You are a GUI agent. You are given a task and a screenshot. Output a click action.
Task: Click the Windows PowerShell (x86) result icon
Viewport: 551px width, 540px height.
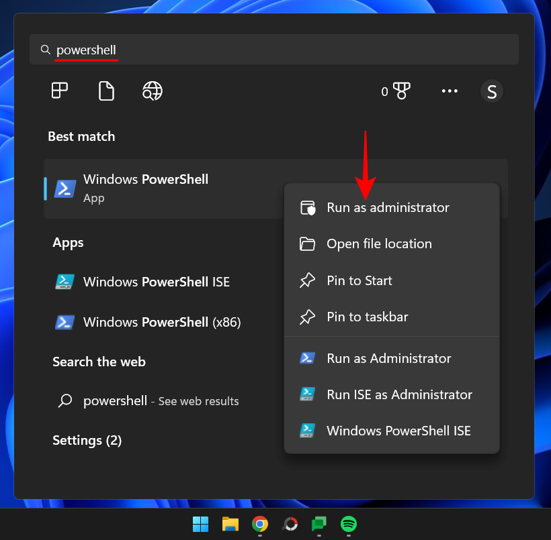click(65, 322)
